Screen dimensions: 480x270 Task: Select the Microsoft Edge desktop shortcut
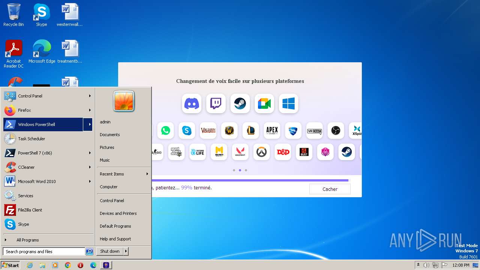click(42, 51)
